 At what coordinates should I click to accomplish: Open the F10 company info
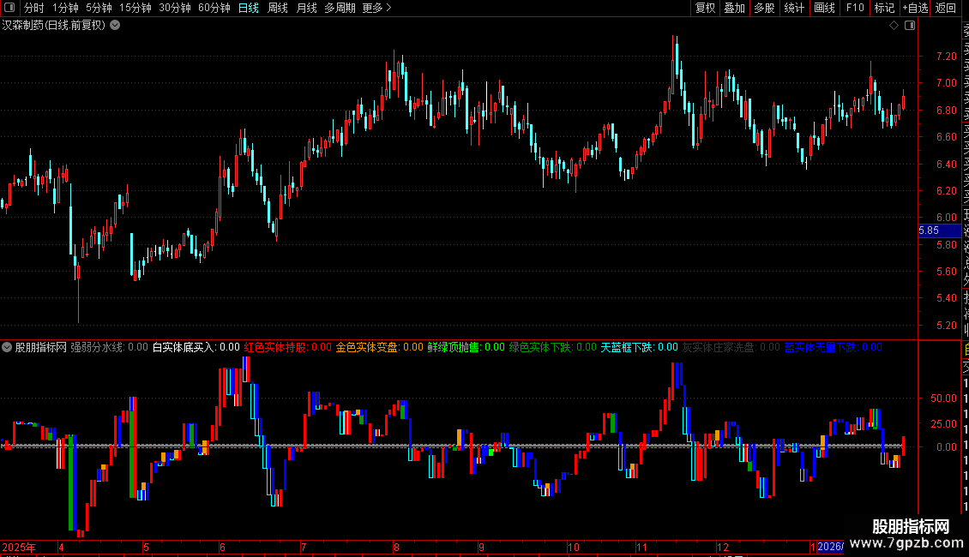[855, 8]
